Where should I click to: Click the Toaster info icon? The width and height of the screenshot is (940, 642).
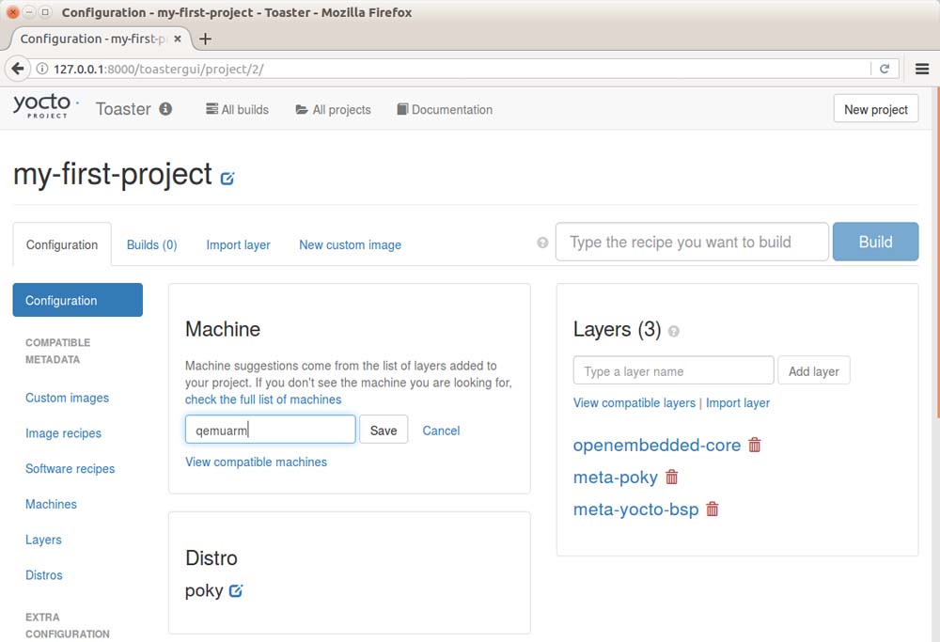[x=165, y=109]
